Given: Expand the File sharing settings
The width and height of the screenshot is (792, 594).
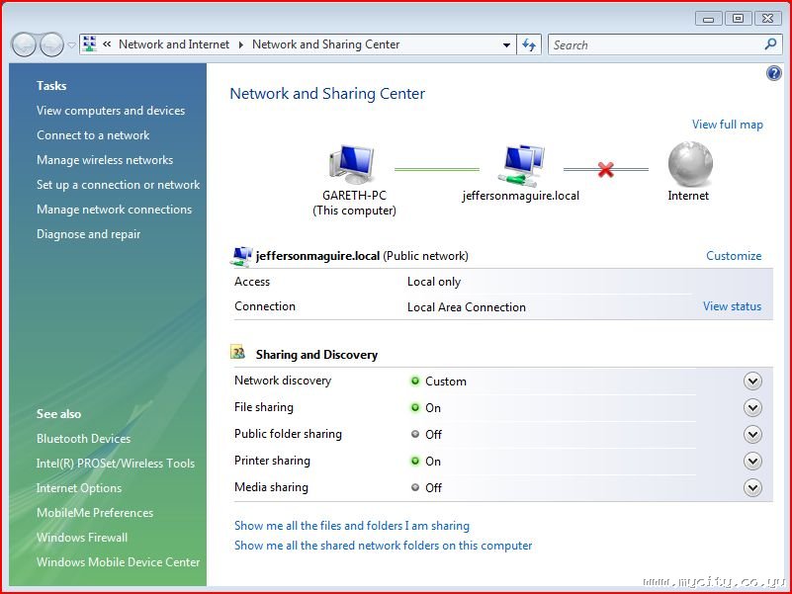Looking at the screenshot, I should tap(752, 408).
